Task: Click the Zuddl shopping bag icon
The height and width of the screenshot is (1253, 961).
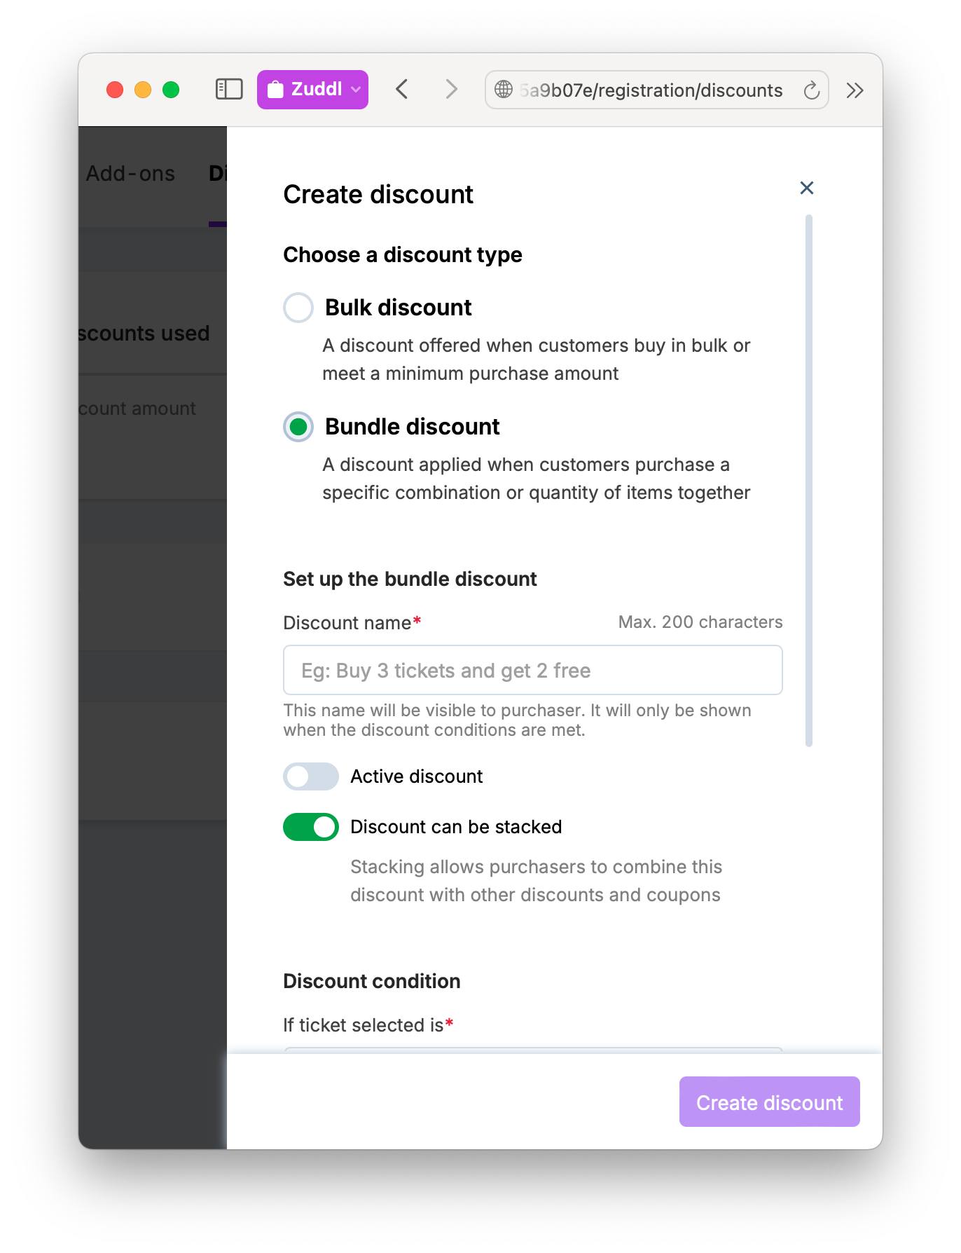Action: click(x=275, y=90)
